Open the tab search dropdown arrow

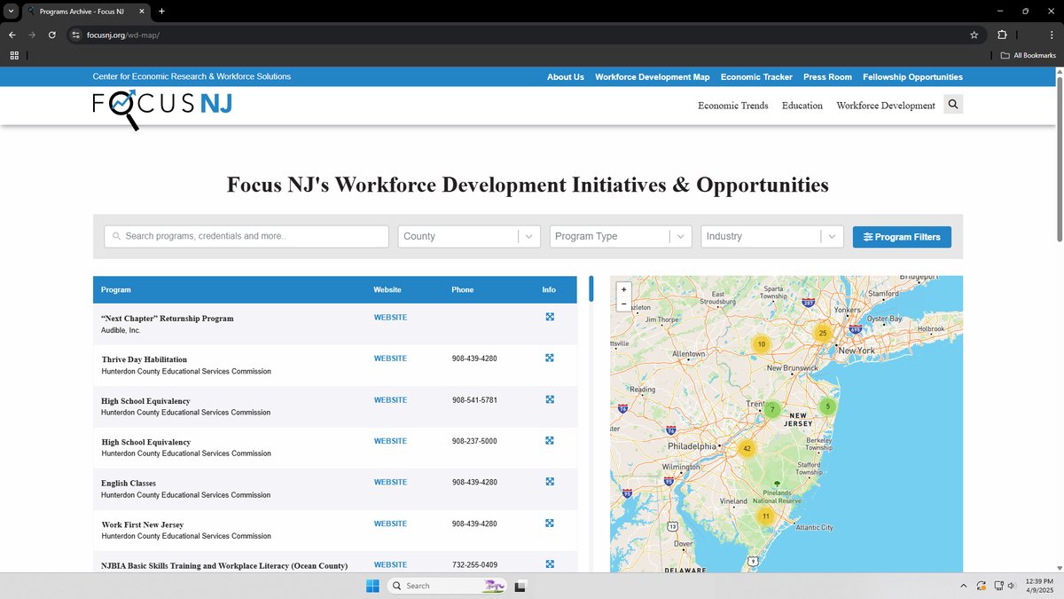click(11, 11)
